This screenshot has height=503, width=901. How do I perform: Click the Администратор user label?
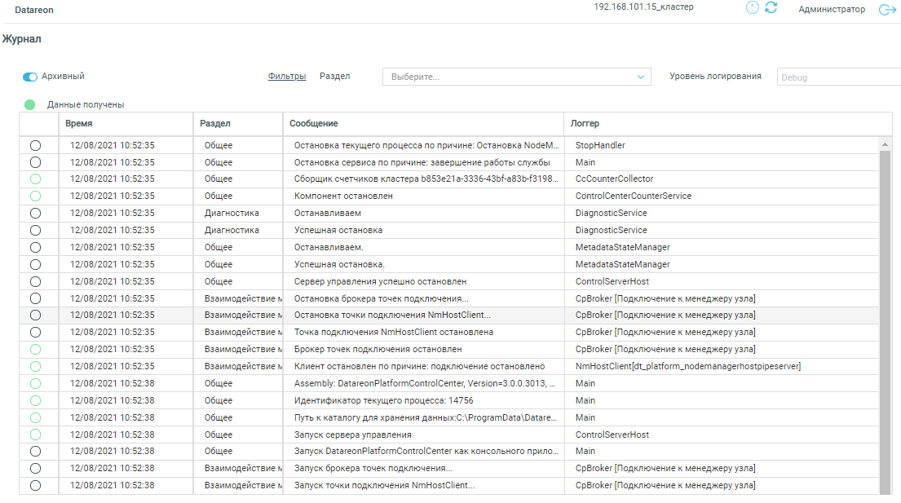[x=832, y=10]
